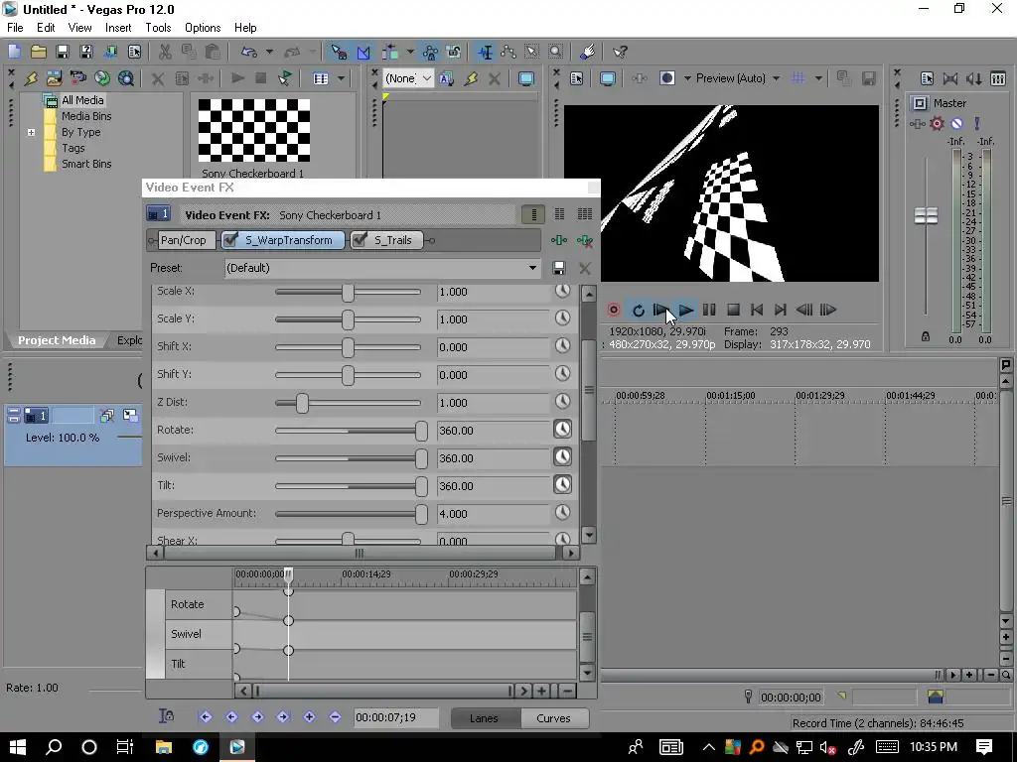Open the split-screen view dropdown arrow in preview
The width and height of the screenshot is (1017, 762).
(687, 78)
